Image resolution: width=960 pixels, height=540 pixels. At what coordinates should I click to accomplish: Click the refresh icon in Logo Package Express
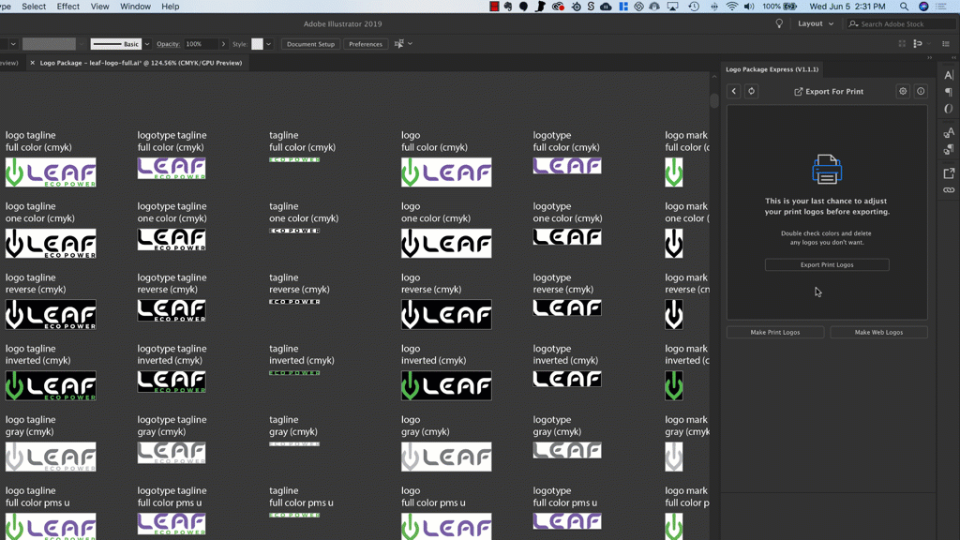click(751, 91)
